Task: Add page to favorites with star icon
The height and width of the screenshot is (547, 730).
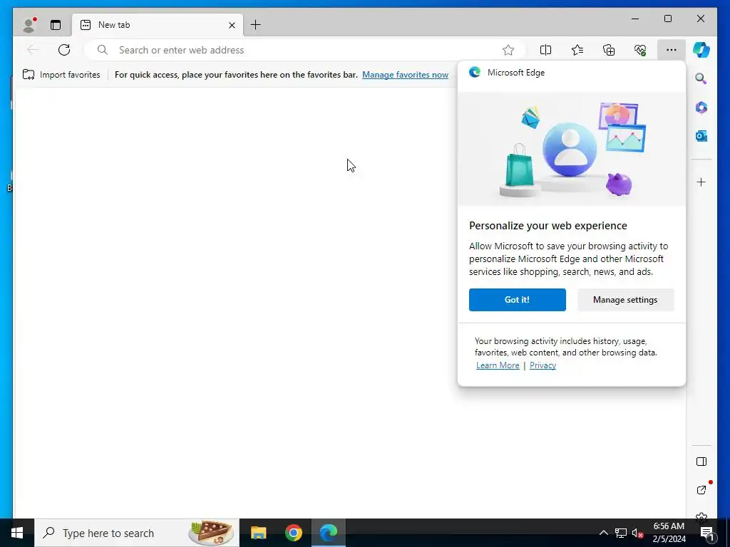Action: tap(508, 50)
